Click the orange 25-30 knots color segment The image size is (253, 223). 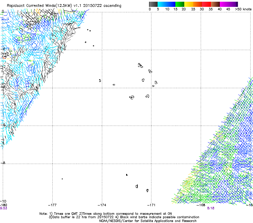coord(198,4)
